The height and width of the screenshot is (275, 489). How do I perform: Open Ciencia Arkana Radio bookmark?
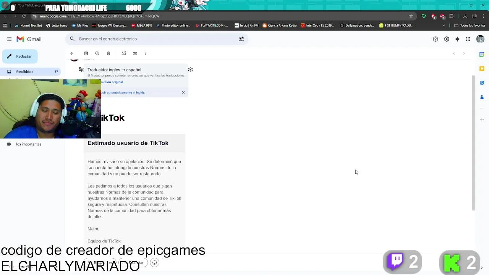280,26
